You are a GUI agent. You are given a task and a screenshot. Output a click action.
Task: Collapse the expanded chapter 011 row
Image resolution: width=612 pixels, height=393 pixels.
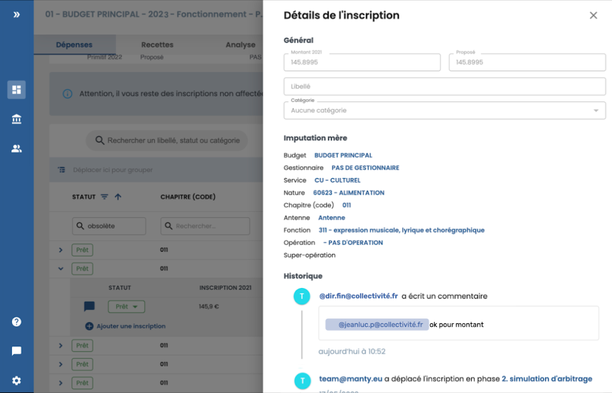[x=61, y=268]
